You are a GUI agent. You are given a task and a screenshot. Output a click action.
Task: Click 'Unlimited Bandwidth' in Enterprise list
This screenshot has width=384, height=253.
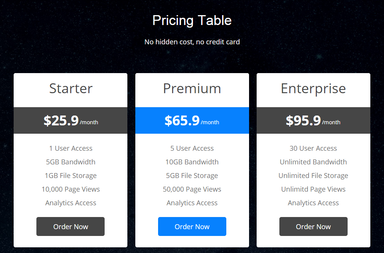coord(313,162)
